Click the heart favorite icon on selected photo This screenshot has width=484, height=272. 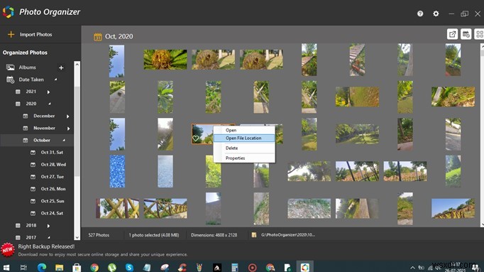(x=196, y=139)
